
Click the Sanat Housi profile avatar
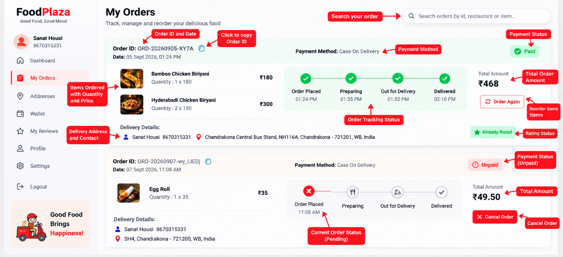tap(21, 42)
